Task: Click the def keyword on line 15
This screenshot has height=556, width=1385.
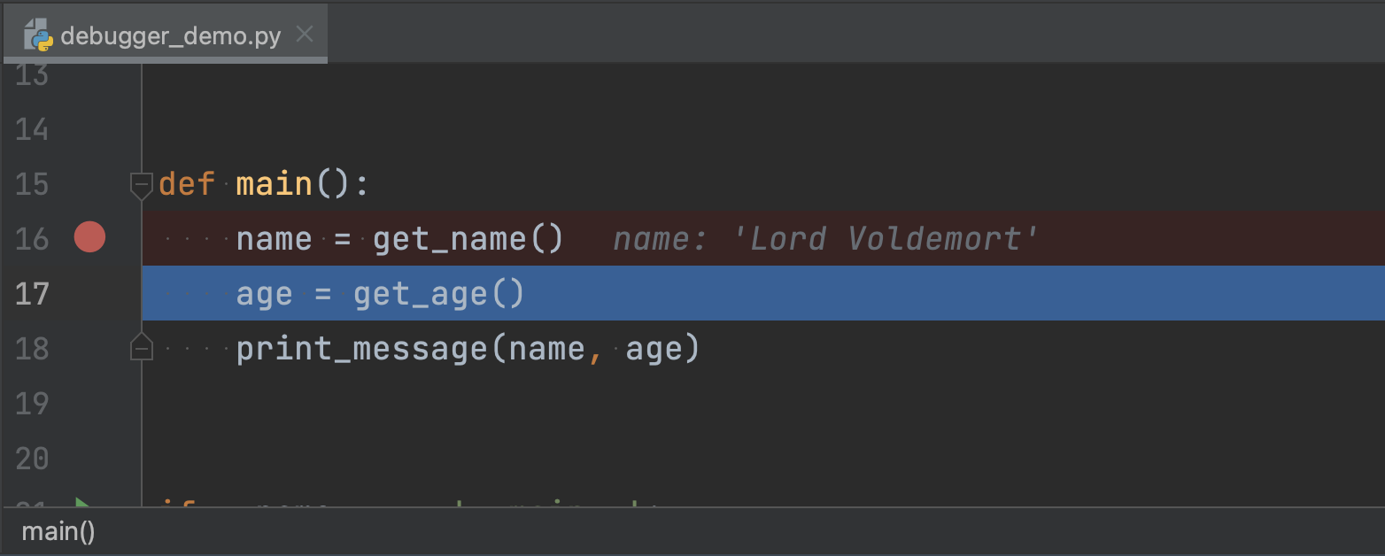Action: 184,184
